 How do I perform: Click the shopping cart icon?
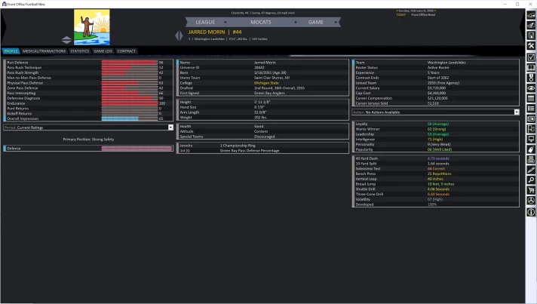click(x=531, y=190)
